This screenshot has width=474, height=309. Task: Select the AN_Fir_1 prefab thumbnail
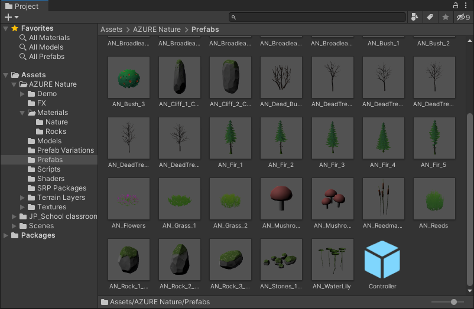(230, 138)
